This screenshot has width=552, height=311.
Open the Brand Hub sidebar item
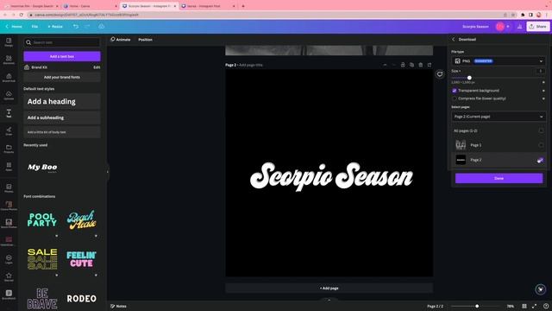[9, 78]
